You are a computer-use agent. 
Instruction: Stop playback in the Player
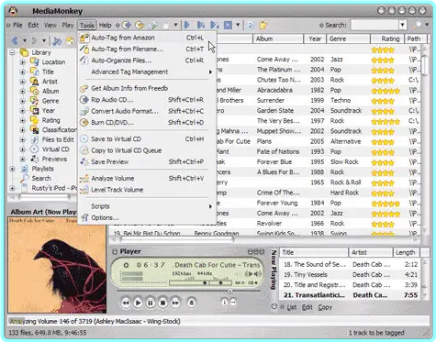click(x=162, y=303)
